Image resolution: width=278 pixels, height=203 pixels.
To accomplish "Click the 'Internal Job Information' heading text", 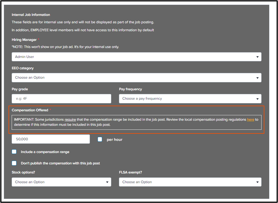I will [x=31, y=15].
